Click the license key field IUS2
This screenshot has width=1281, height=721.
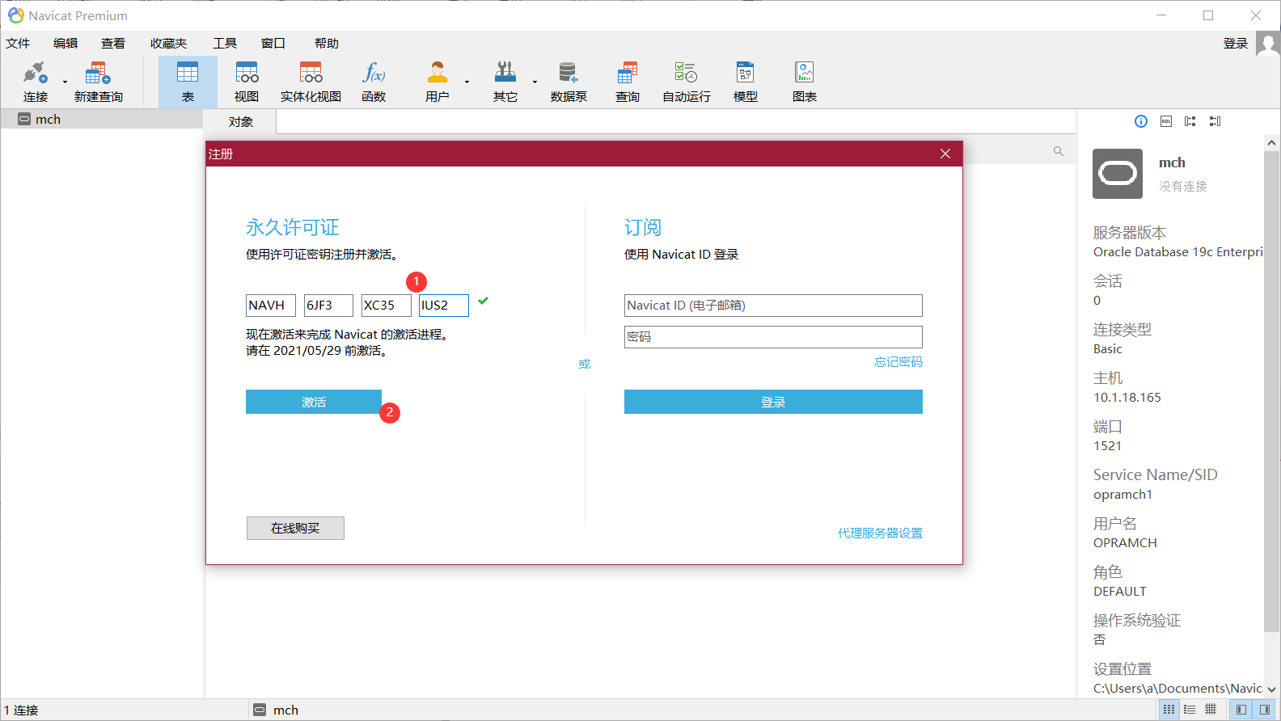(444, 306)
